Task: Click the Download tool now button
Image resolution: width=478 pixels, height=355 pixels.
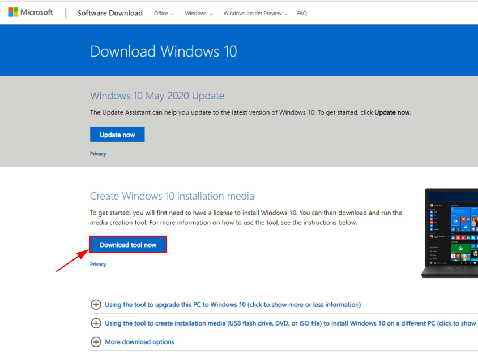Action: [x=128, y=245]
